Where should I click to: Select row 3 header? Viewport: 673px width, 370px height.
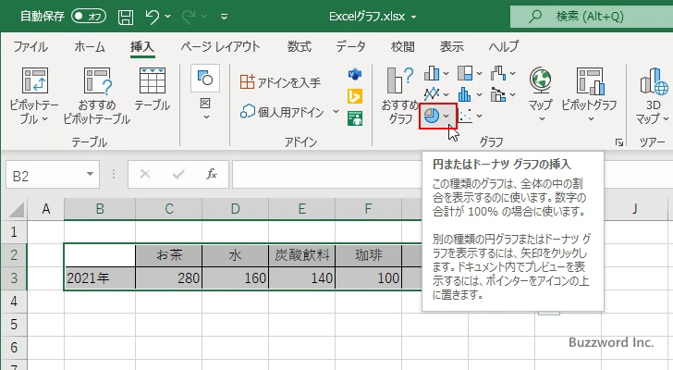click(x=14, y=278)
